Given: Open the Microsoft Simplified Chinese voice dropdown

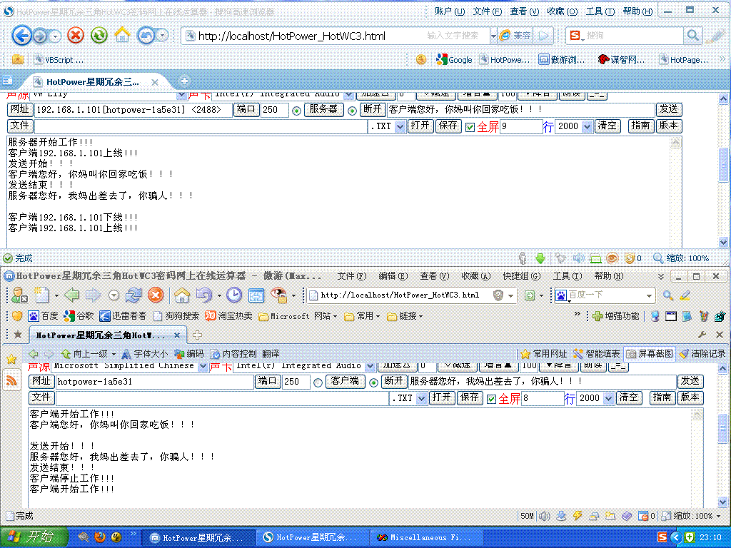Looking at the screenshot, I should coord(203,366).
